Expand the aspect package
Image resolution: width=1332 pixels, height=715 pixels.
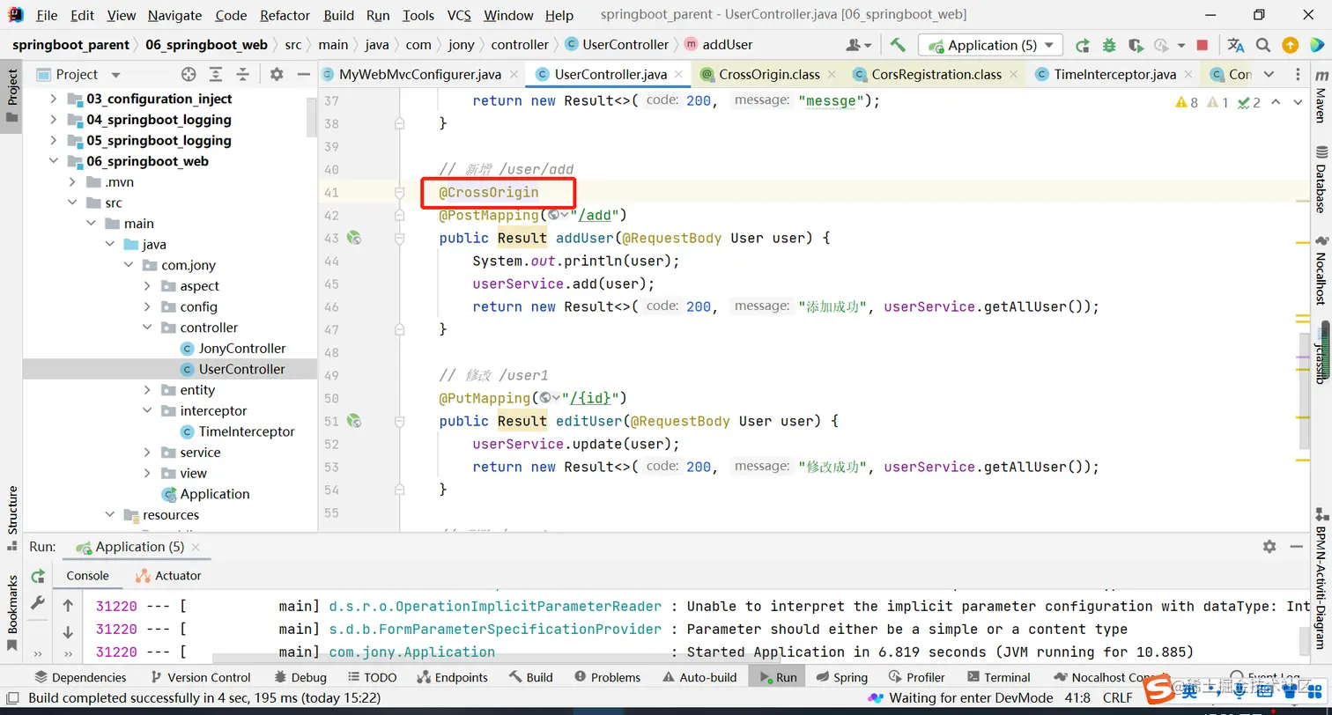pos(147,286)
